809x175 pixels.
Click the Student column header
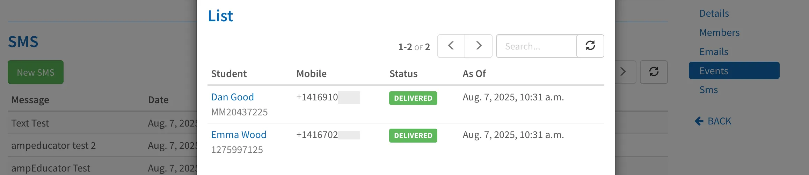[229, 74]
